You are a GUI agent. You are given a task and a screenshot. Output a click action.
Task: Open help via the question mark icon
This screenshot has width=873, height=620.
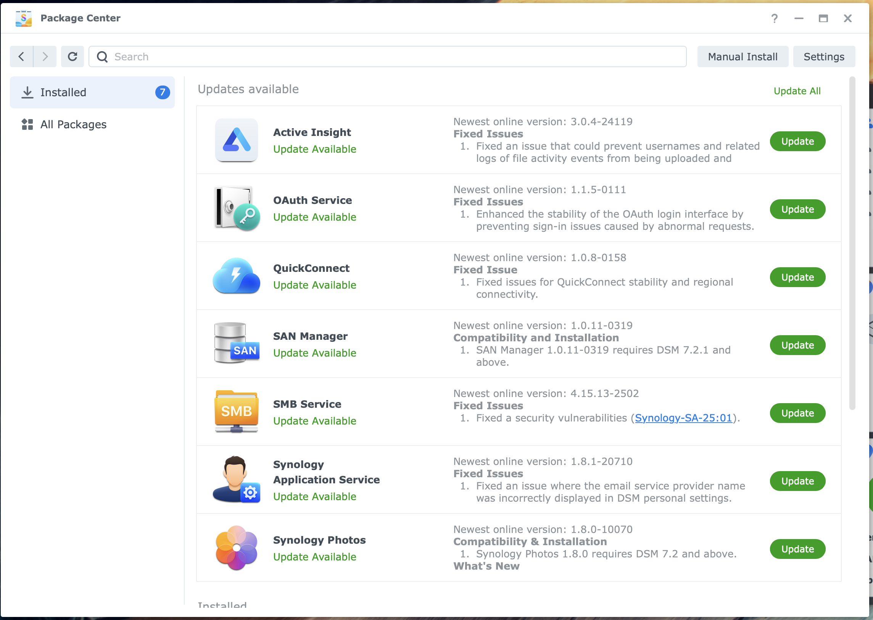tap(774, 18)
